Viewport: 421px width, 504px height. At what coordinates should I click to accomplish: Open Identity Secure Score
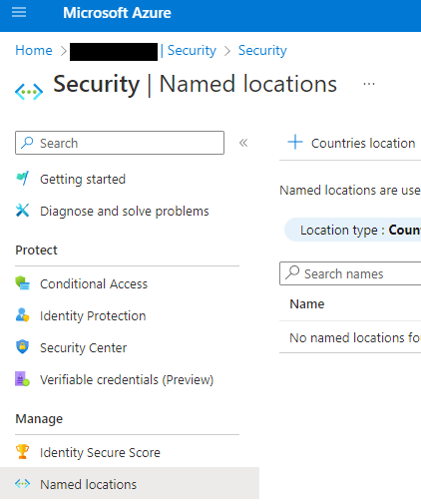click(x=100, y=452)
